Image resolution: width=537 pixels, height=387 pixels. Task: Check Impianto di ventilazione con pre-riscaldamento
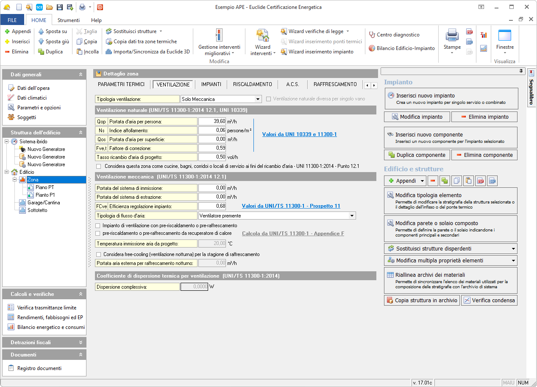99,226
